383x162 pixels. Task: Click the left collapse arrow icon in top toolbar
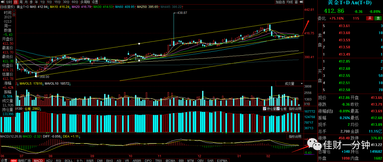(2, 2)
